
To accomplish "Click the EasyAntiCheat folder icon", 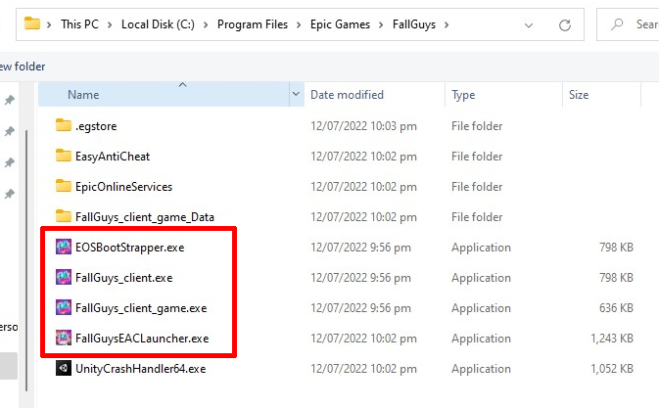I will tap(64, 156).
